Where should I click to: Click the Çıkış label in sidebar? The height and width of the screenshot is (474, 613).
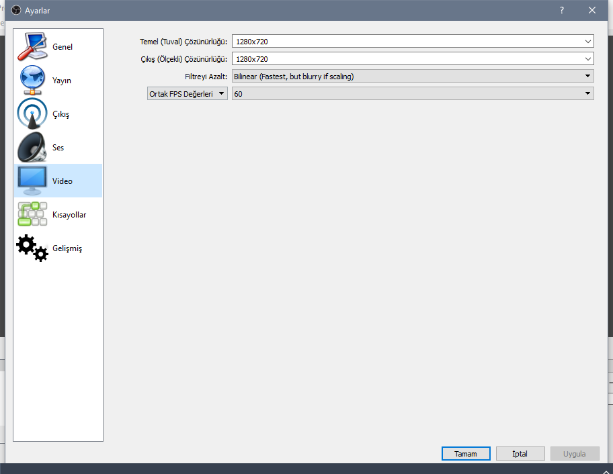(60, 114)
